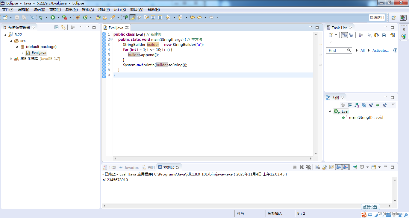
Task: Click the New Java Package icon
Action: 78,17
